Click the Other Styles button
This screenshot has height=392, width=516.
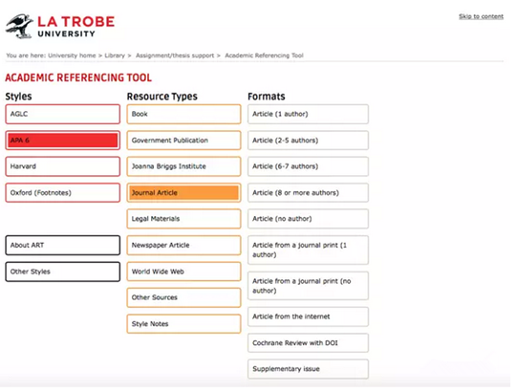point(62,272)
